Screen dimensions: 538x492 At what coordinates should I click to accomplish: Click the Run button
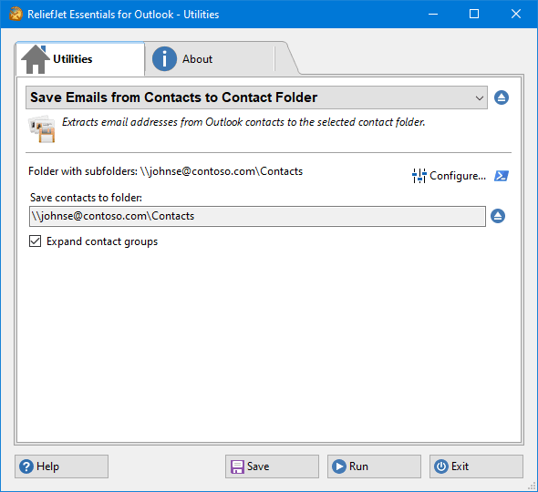pos(374,466)
